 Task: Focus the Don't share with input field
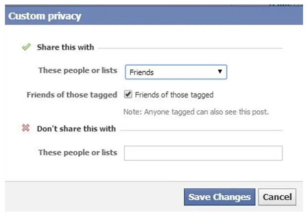203,153
